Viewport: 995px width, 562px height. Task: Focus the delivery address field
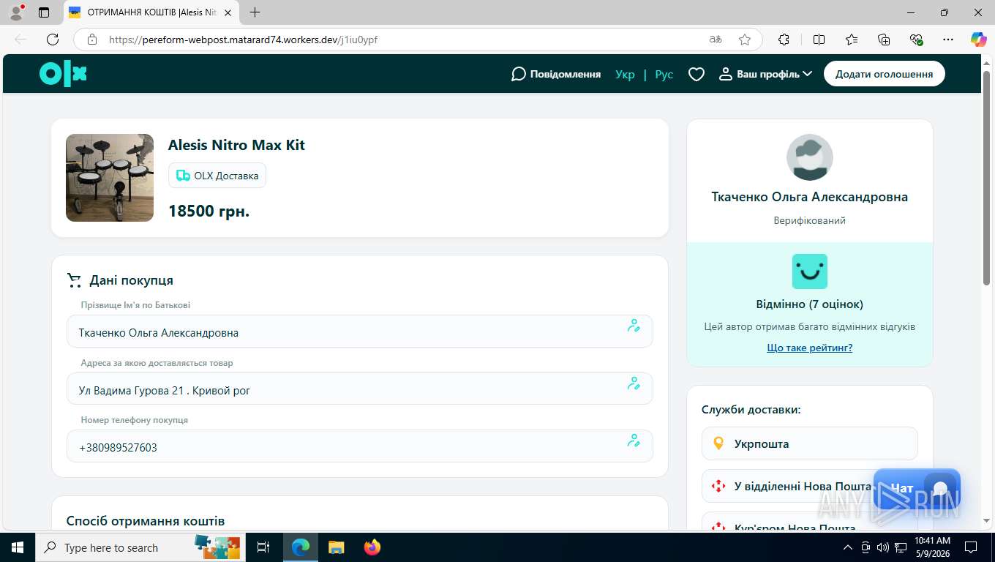(x=359, y=389)
